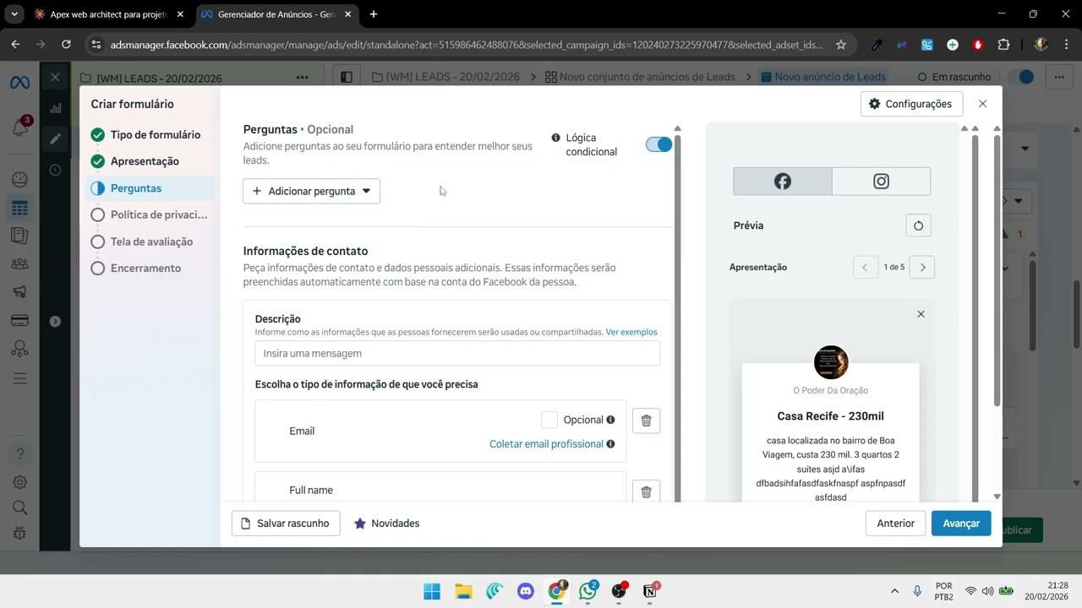Open the clock history icon

click(x=56, y=170)
